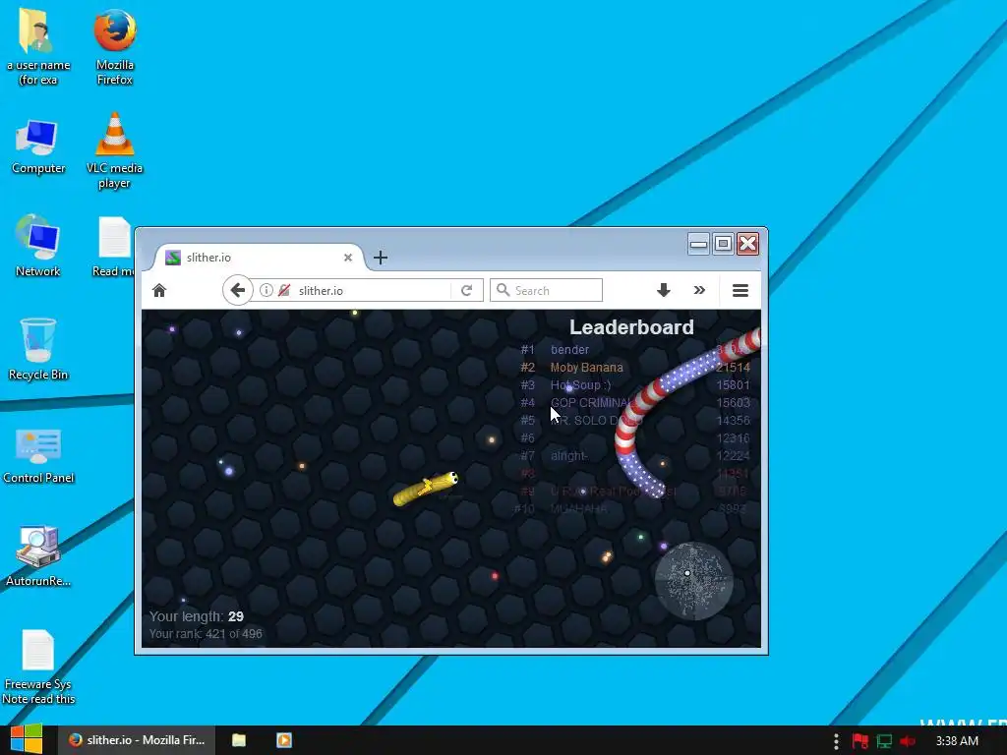Image resolution: width=1007 pixels, height=755 pixels.
Task: Select the Computer desktop icon
Action: tap(38, 146)
